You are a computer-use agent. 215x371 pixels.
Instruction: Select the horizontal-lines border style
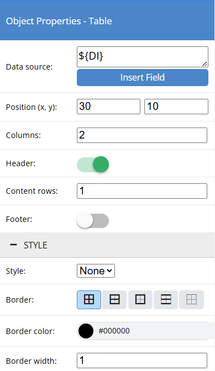coord(166,300)
